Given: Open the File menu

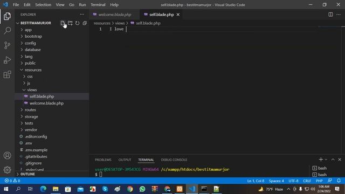Looking at the screenshot, I should point(16,5).
